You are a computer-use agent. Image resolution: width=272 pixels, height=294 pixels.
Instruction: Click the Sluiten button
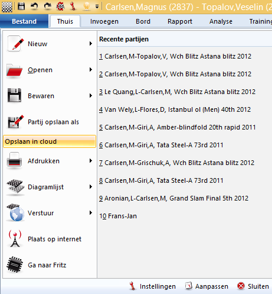click(253, 286)
